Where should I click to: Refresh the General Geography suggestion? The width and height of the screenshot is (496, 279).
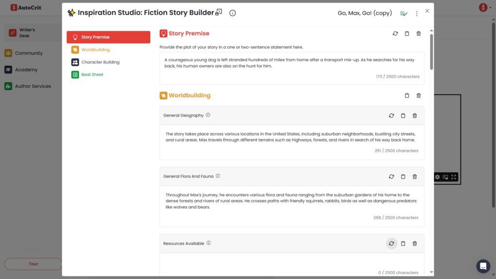point(391,116)
